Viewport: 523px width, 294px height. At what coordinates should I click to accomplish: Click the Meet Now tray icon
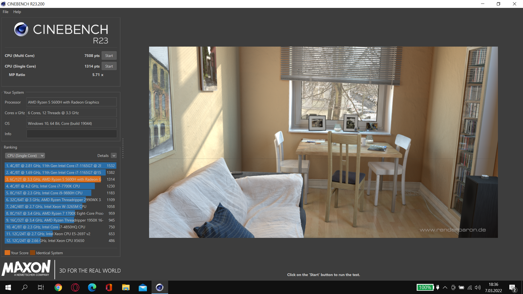(453, 287)
